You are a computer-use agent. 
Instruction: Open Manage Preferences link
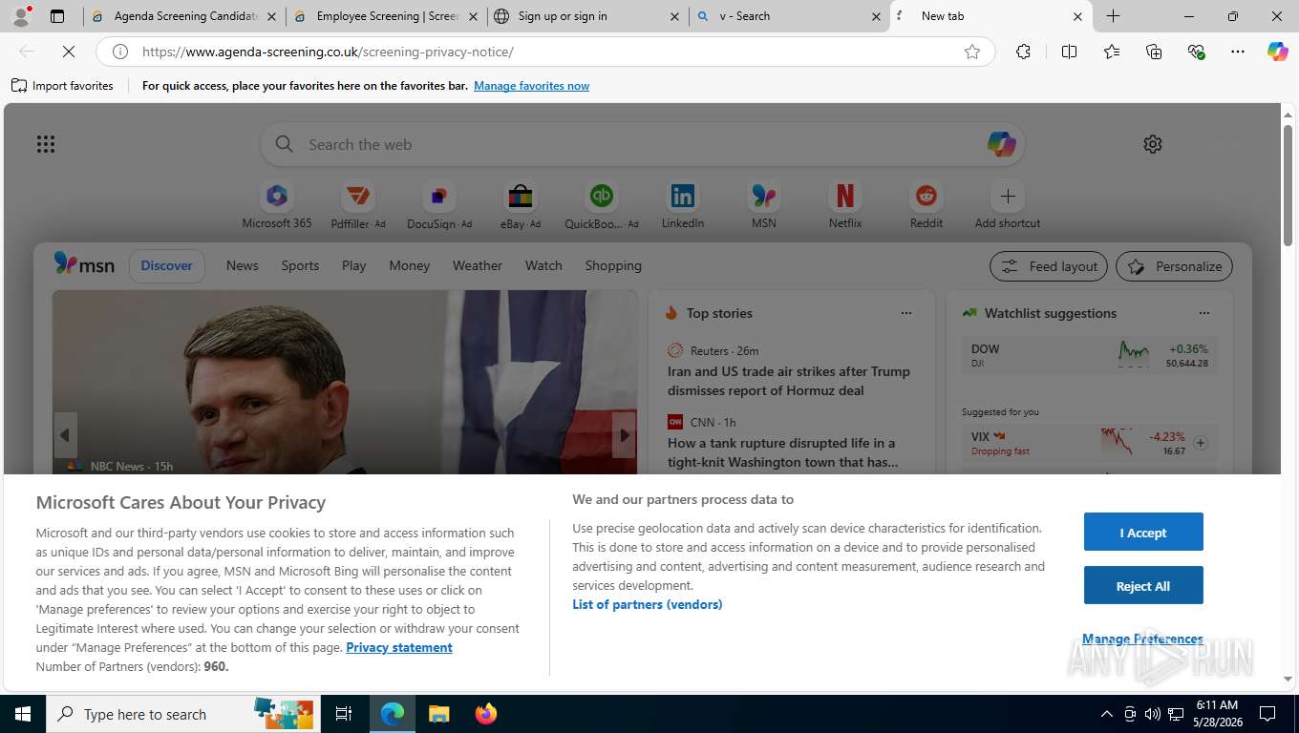(1142, 639)
